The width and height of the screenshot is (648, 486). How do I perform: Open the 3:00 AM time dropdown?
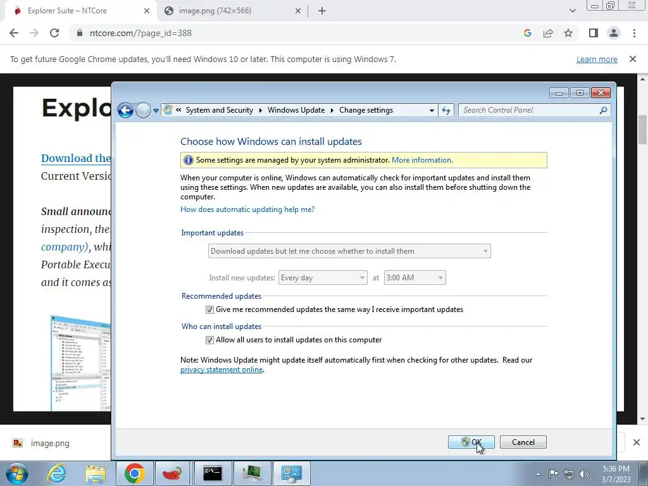tap(414, 278)
